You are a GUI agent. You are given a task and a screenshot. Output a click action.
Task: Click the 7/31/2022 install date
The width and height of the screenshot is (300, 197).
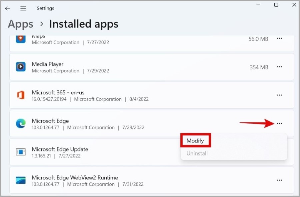[133, 184]
